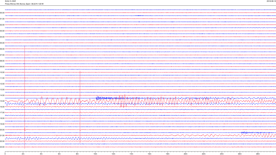
Task: Click the 8m tick on minute axis
Action: click(77, 154)
